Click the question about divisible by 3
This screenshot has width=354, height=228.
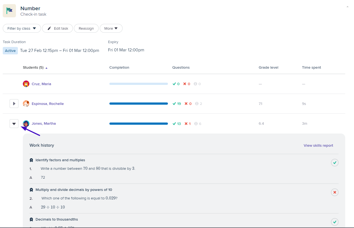(88, 168)
